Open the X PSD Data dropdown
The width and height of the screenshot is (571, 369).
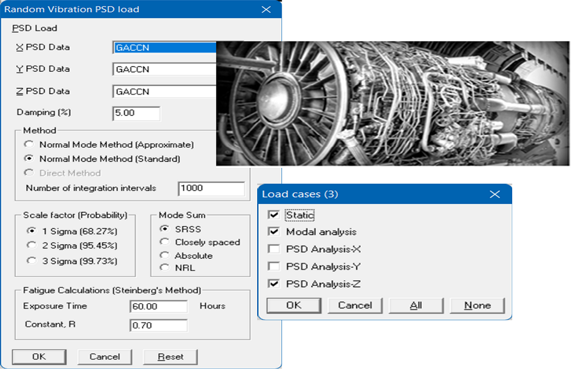click(x=165, y=48)
